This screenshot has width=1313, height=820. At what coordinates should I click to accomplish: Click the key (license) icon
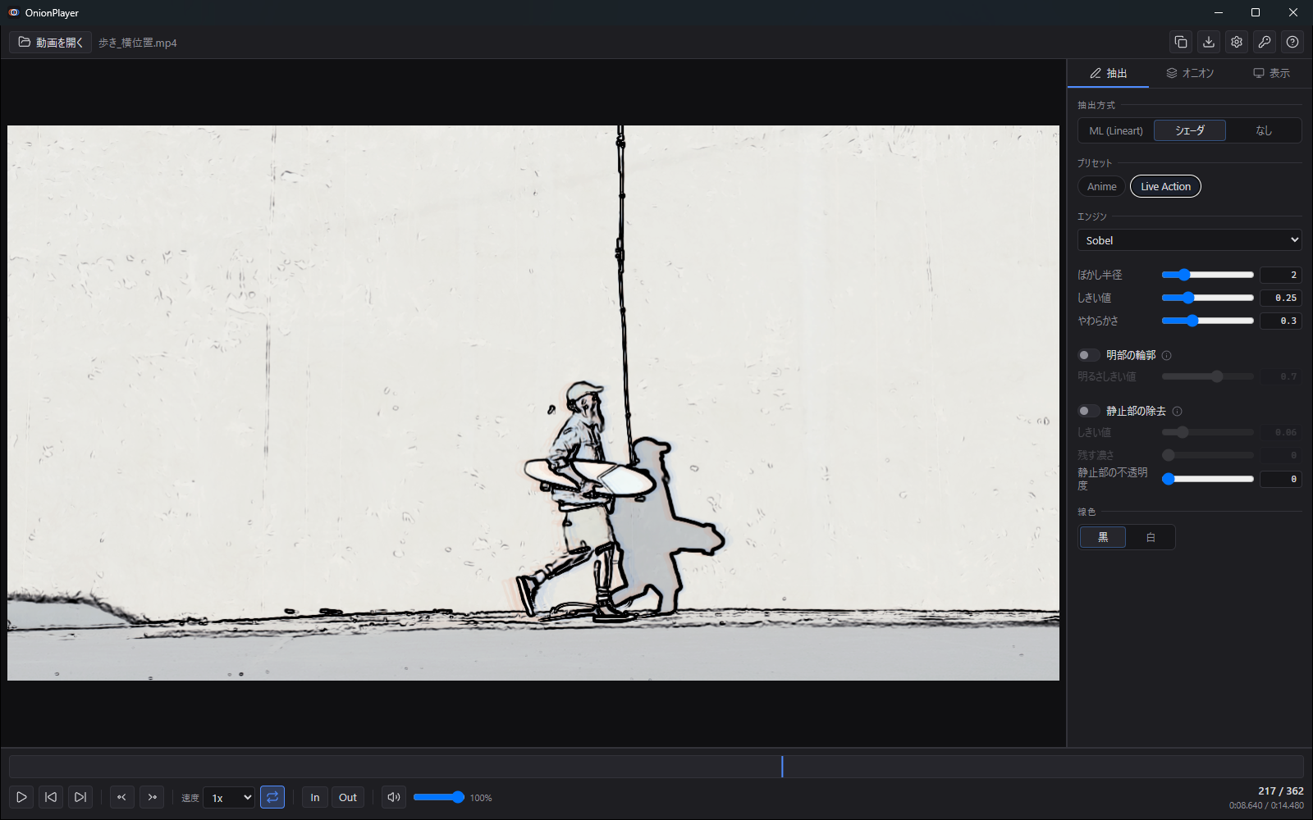(1265, 42)
